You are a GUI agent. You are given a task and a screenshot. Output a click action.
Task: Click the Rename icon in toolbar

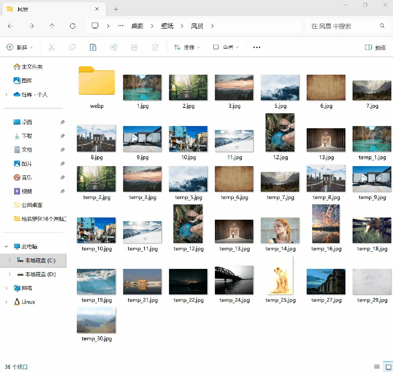click(x=114, y=47)
